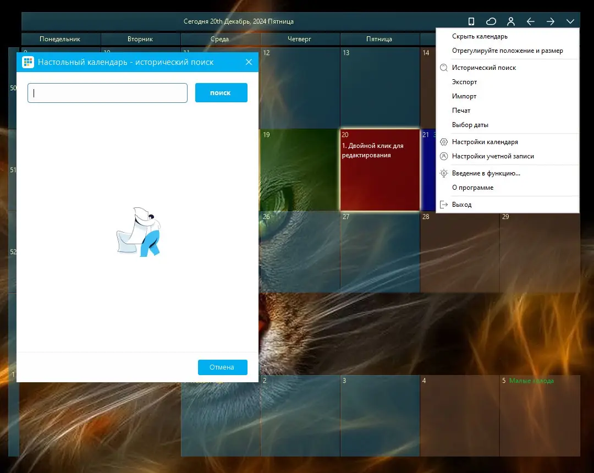Viewport: 594px width, 473px height.
Task: Select the January 2 calendar cell
Action: (300, 416)
